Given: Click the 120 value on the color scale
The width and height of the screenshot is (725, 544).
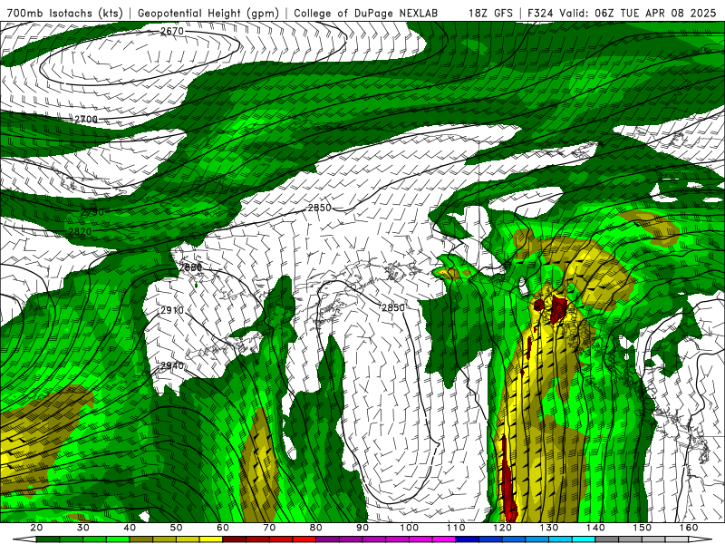Looking at the screenshot, I should point(502,528).
